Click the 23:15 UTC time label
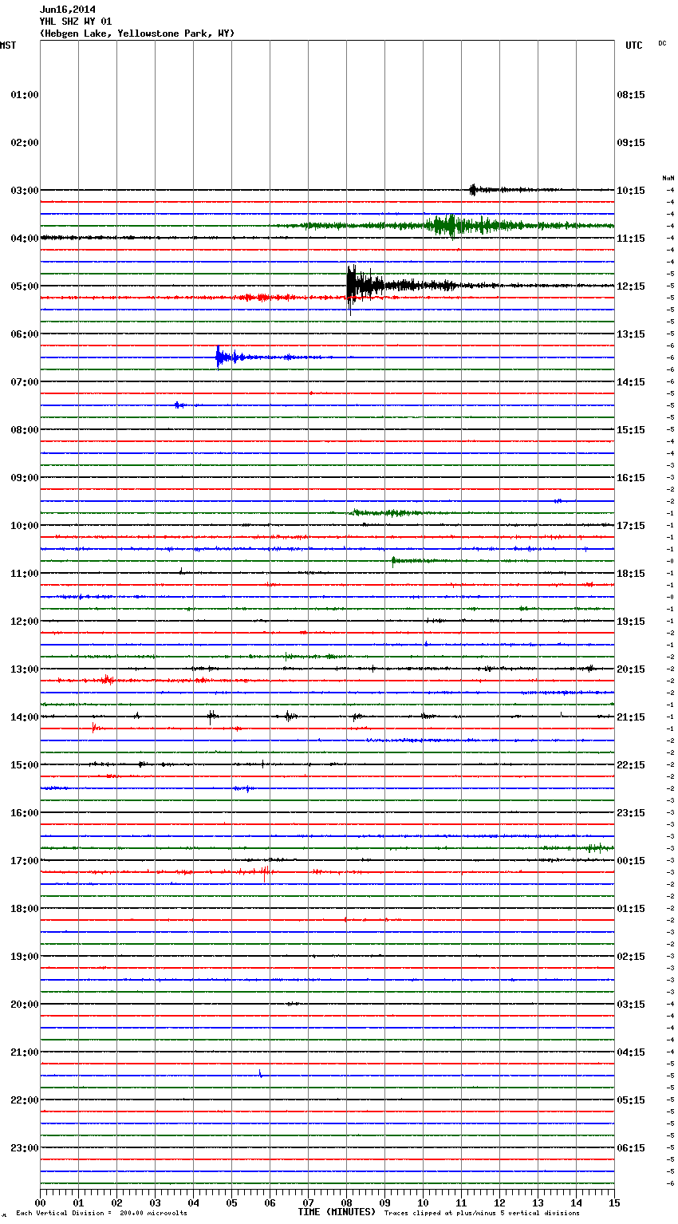This screenshot has width=678, height=1224. (631, 813)
